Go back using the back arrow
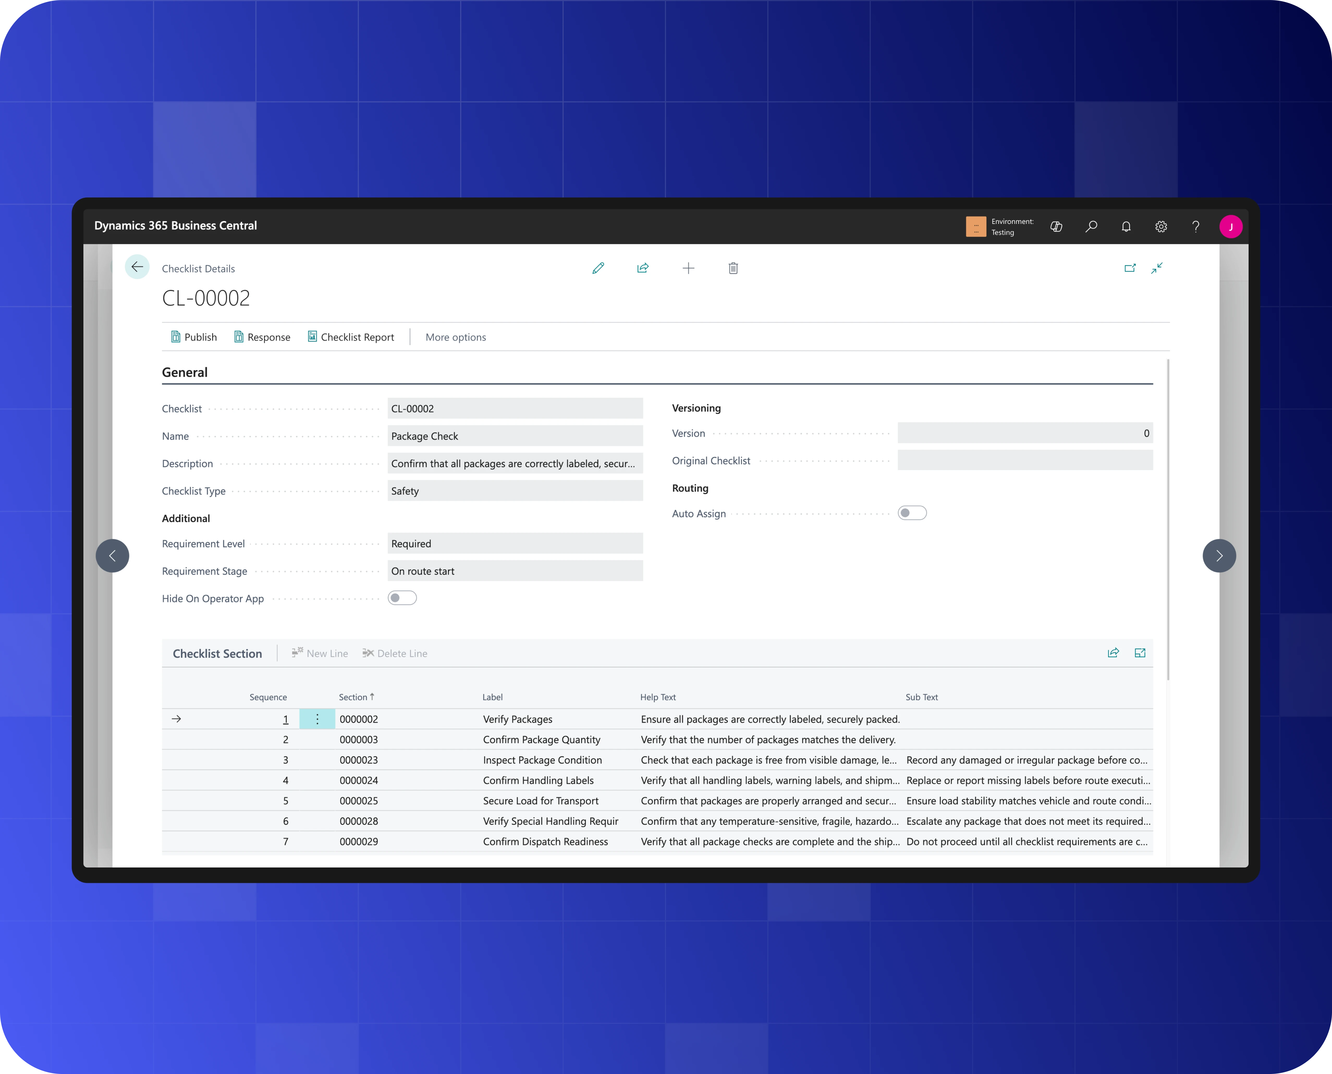The image size is (1332, 1074). coord(137,267)
